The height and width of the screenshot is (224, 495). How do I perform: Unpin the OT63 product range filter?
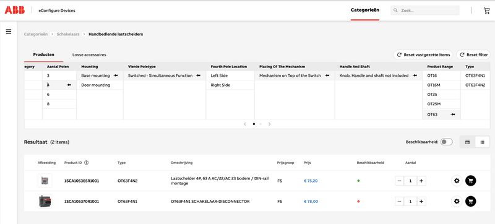(x=453, y=114)
